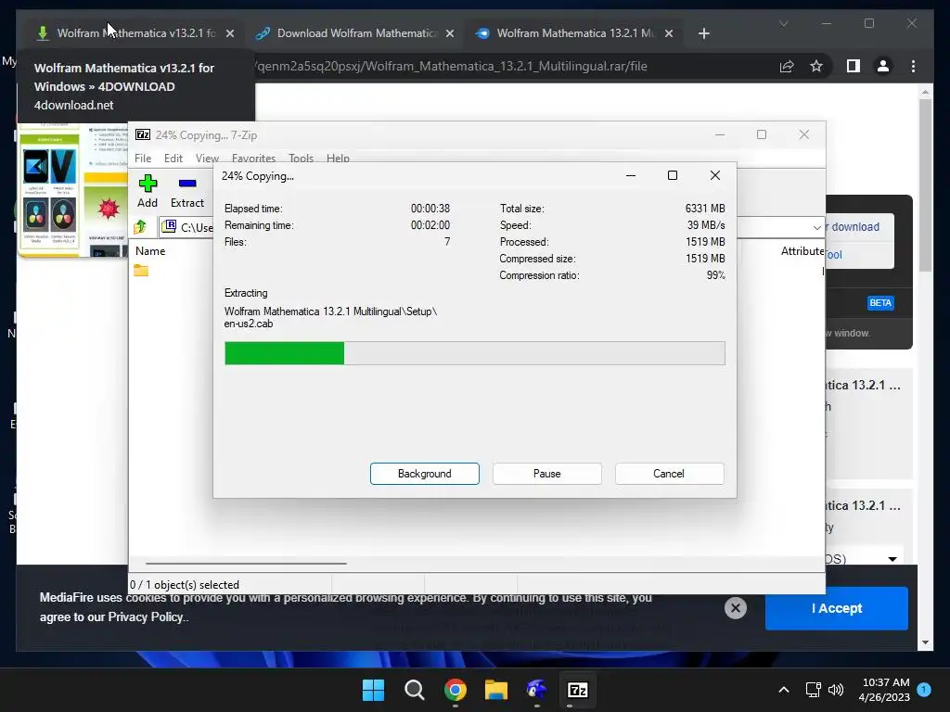Share this page from Chrome address bar
Screen dimensions: 950x712
787,66
